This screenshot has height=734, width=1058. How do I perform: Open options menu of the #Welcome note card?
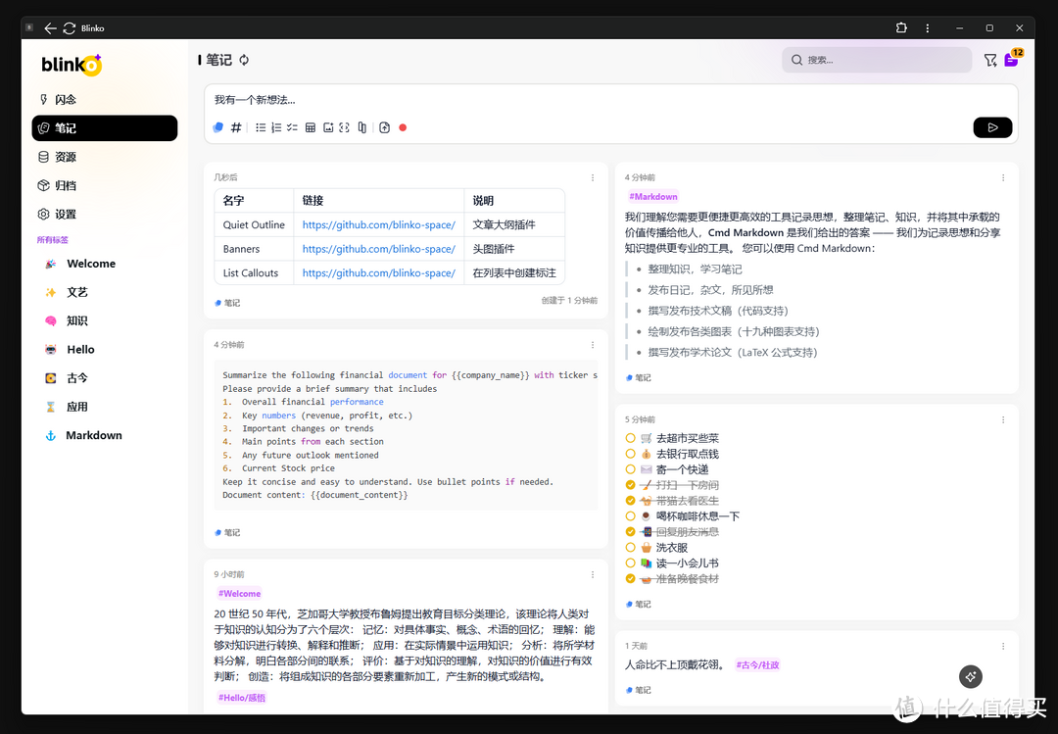pos(593,574)
